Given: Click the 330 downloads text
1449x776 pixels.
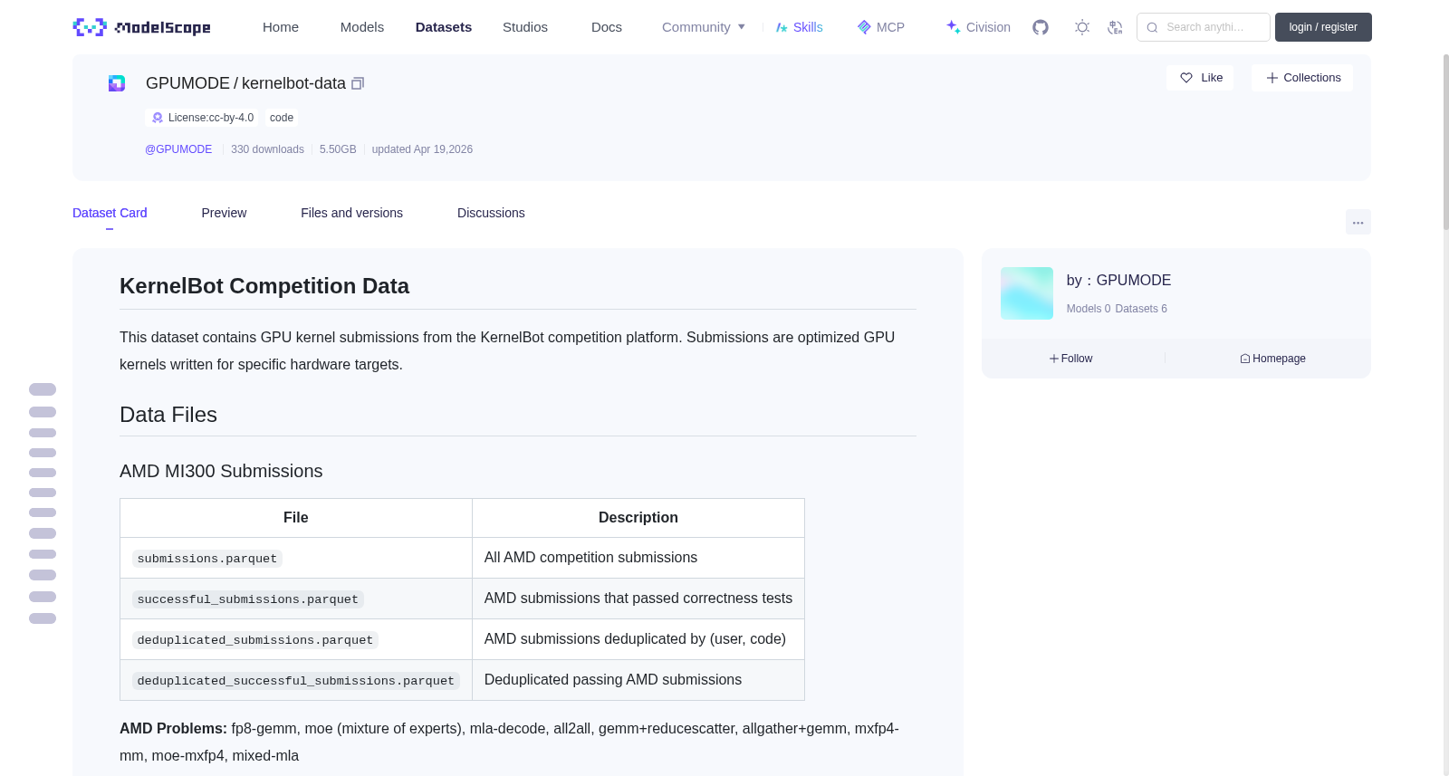Looking at the screenshot, I should click(x=267, y=149).
